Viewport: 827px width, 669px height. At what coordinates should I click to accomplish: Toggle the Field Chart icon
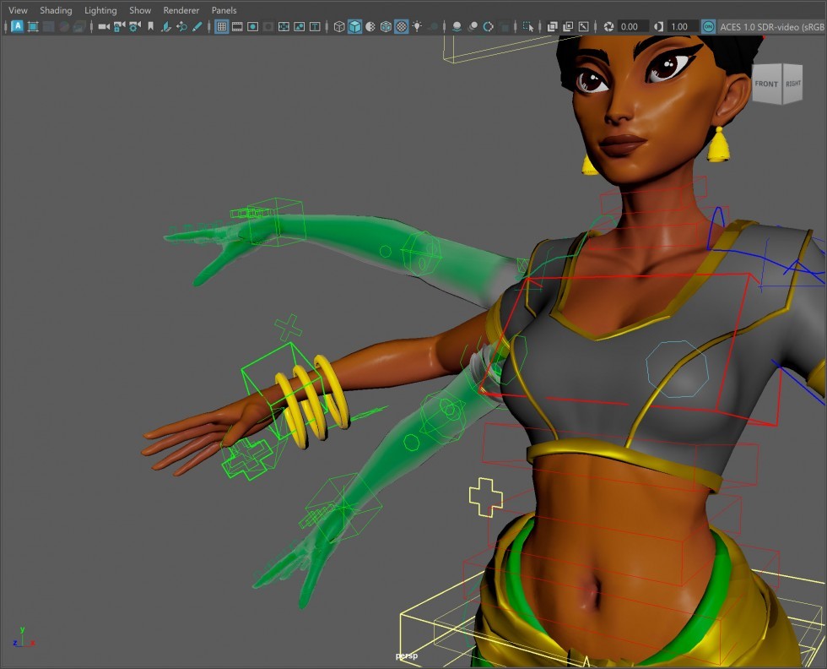(284, 26)
